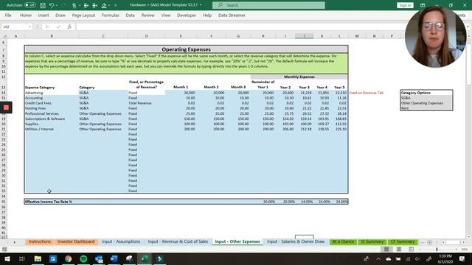The image size is (472, 265).
Task: Switch to IS Summary sheet tab
Action: pyautogui.click(x=372, y=242)
